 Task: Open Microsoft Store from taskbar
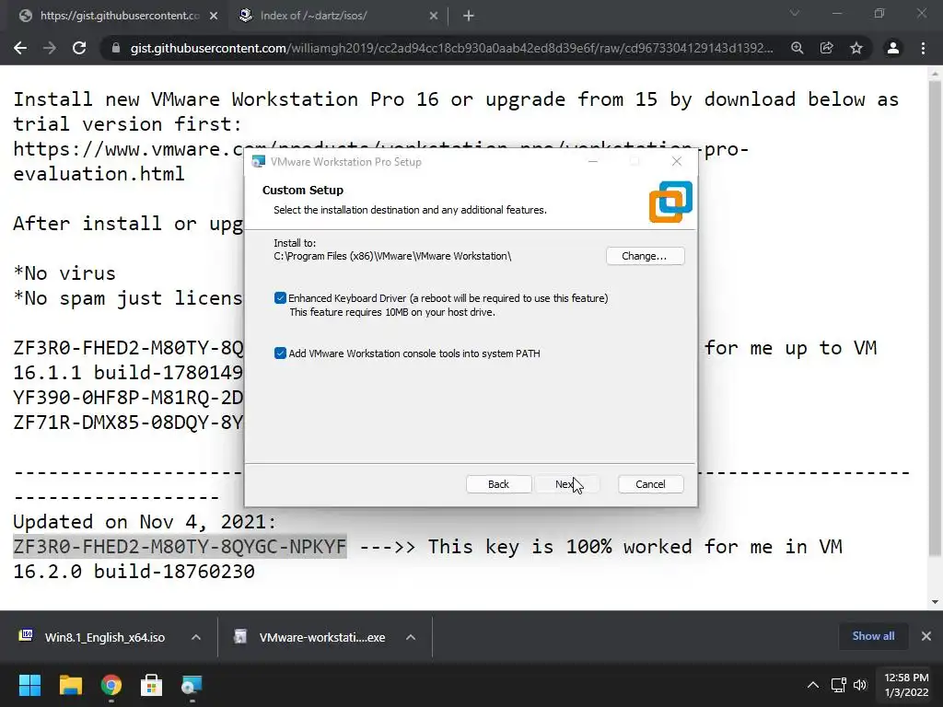tap(152, 685)
